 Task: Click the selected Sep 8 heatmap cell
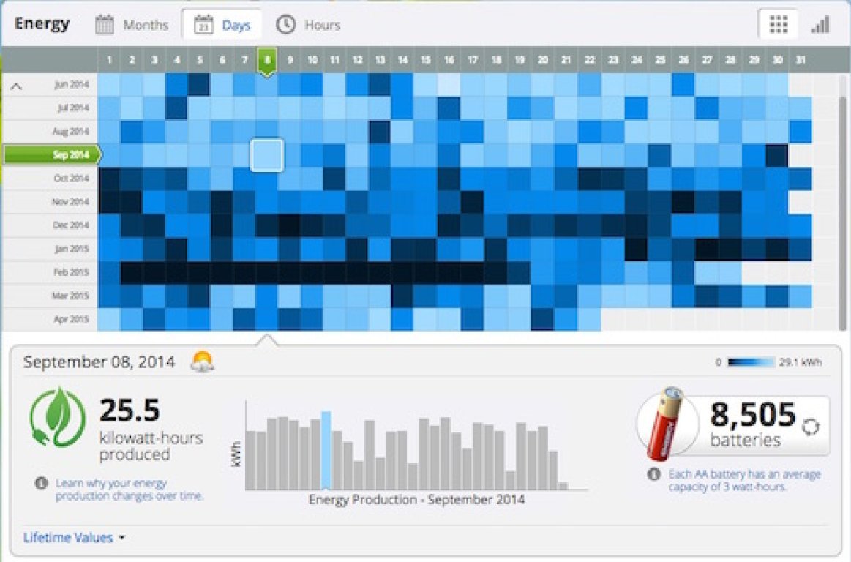coord(267,155)
